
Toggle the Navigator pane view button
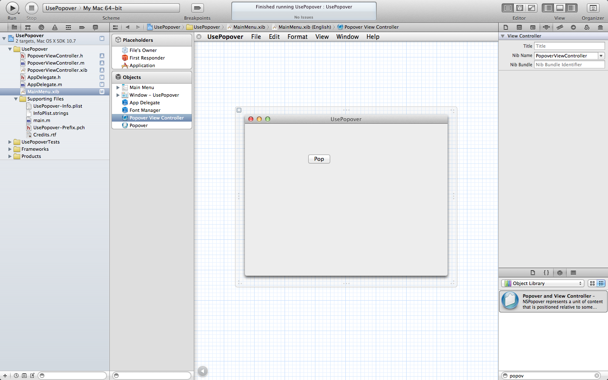click(x=548, y=8)
